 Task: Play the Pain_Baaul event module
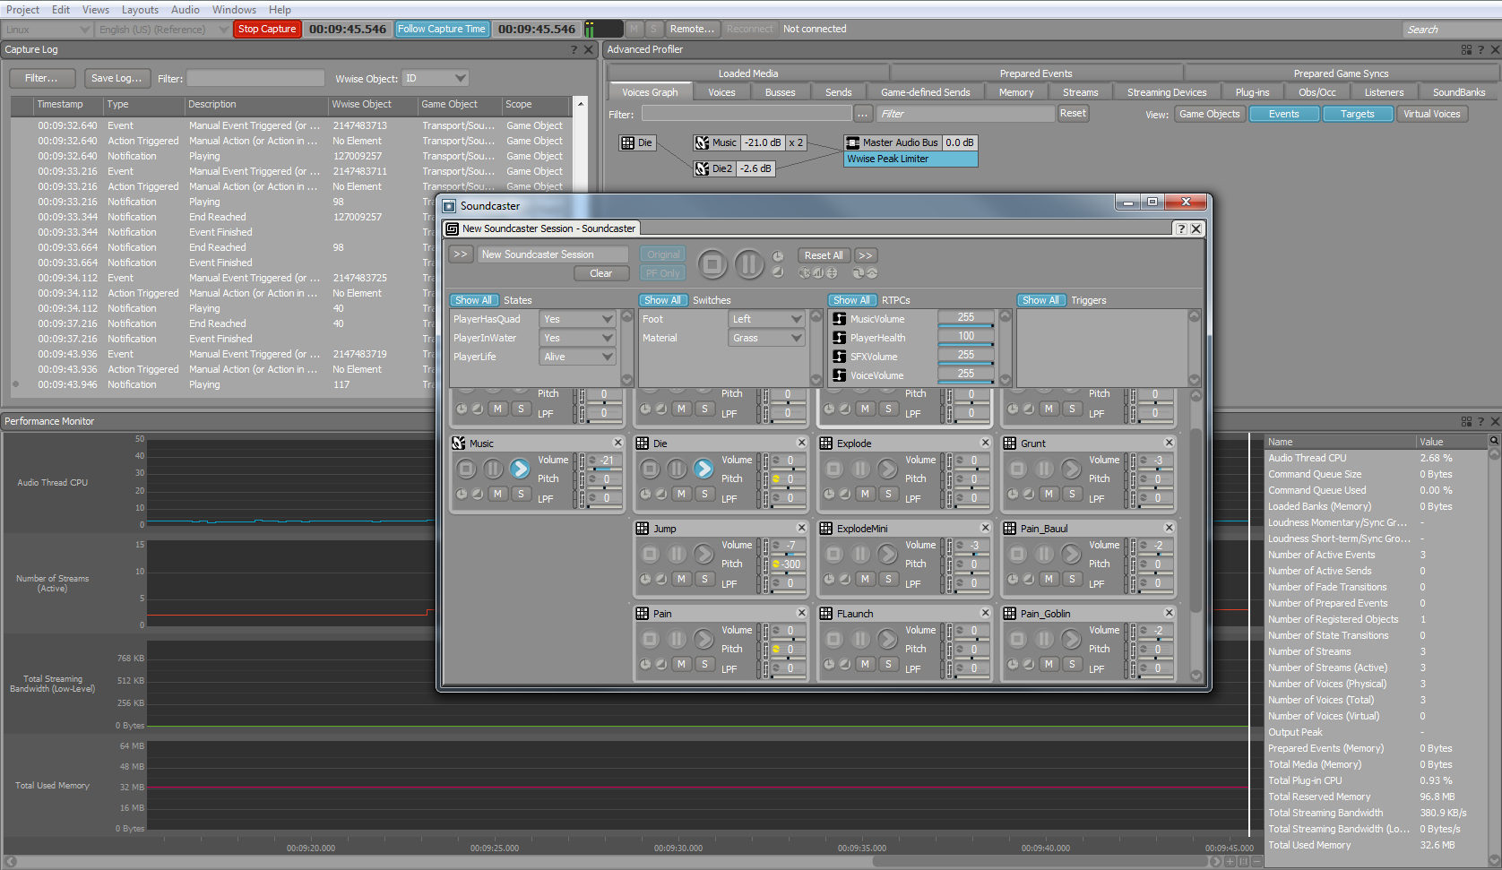click(x=1071, y=554)
